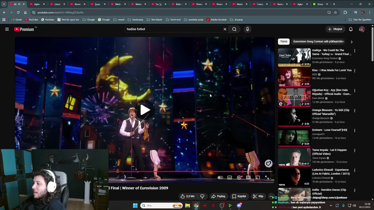Cast the video to a device
Viewport: 374px width, 210px height.
[x=257, y=177]
